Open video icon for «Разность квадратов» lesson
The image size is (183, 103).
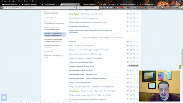click(x=128, y=91)
